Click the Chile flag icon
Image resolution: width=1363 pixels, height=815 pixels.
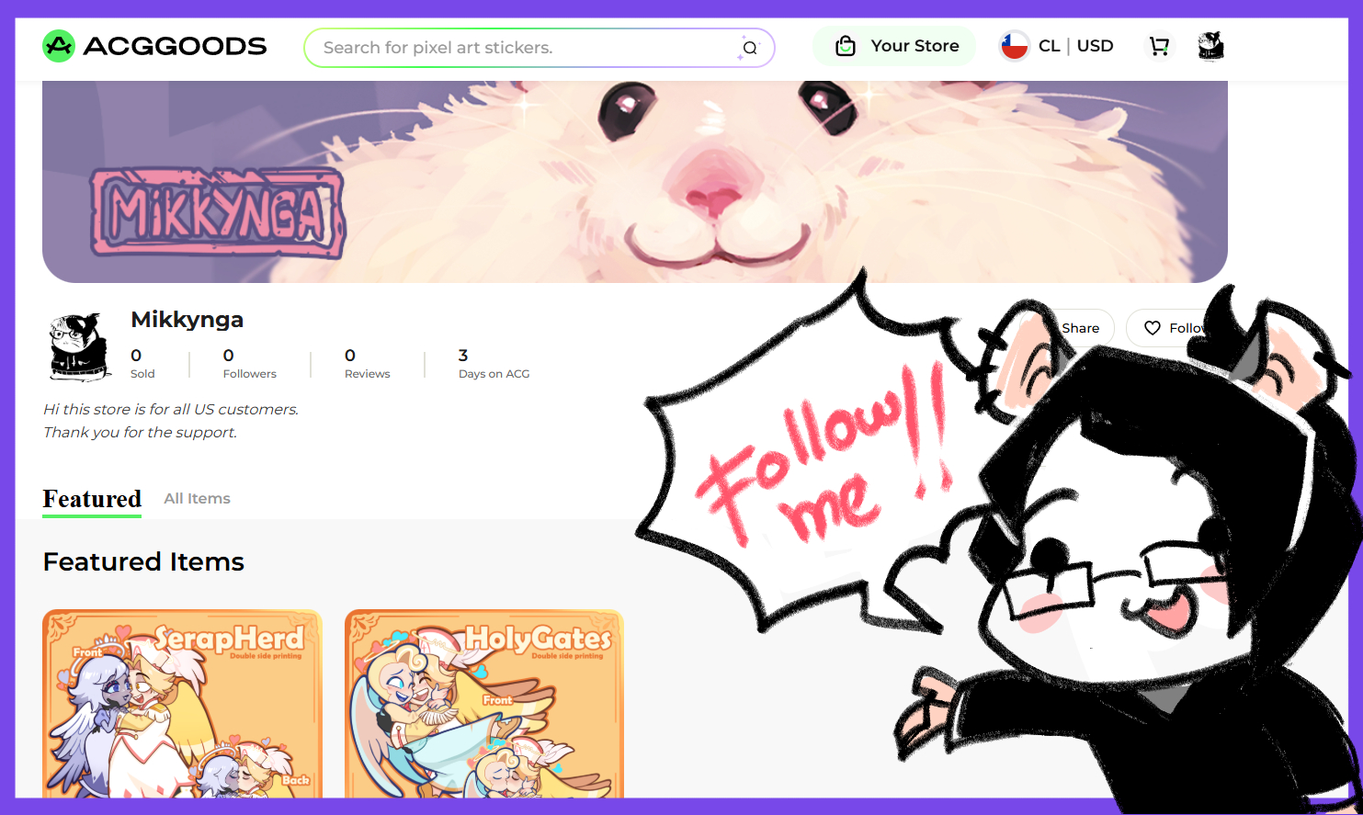(x=1014, y=46)
